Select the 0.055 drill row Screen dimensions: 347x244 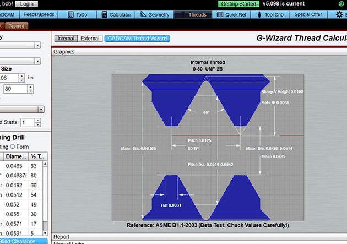[x=21, y=214]
